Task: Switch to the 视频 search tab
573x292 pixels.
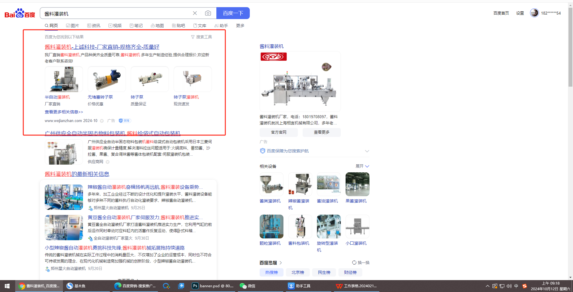Action: point(115,26)
